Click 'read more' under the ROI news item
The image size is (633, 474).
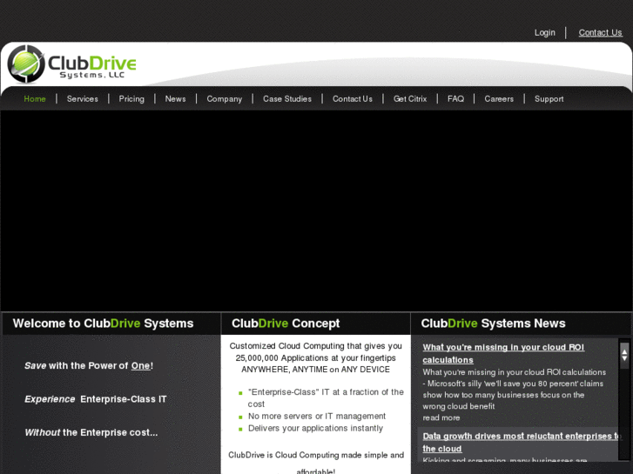point(441,418)
